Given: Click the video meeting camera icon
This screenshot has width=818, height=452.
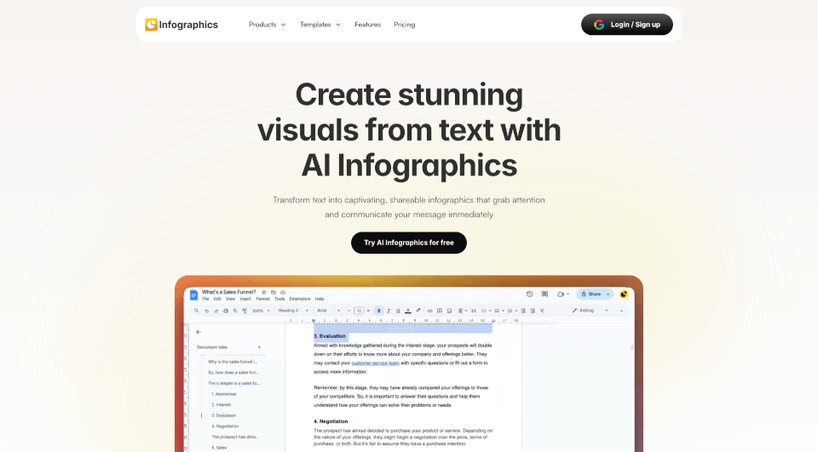Looking at the screenshot, I should pyautogui.click(x=562, y=294).
